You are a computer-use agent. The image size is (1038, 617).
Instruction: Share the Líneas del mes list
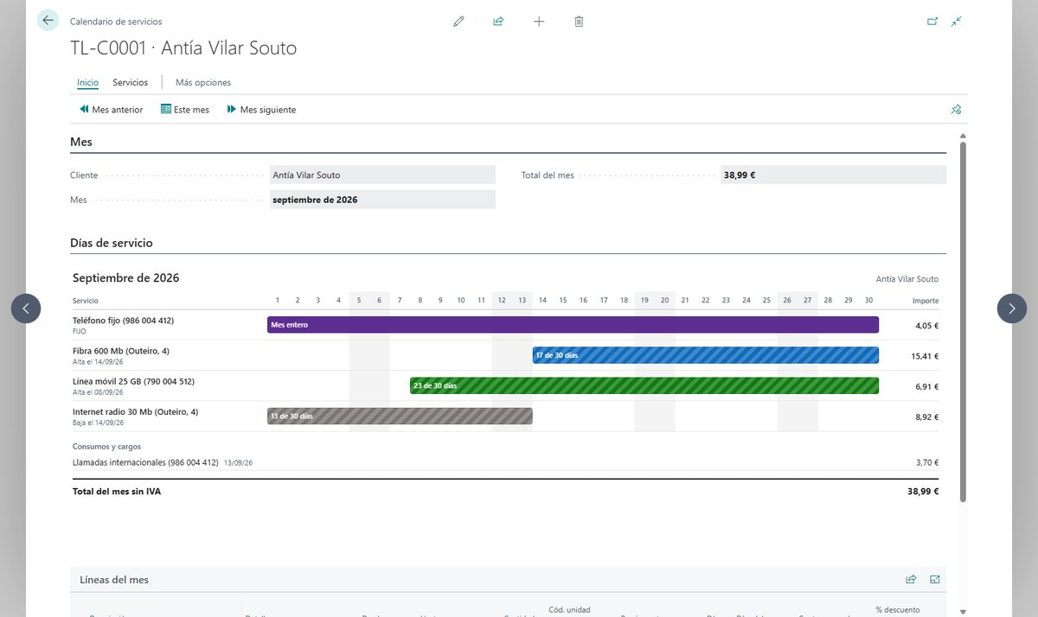(x=911, y=580)
